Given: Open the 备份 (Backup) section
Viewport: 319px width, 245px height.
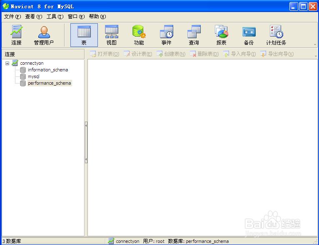Looking at the screenshot, I should [249, 35].
